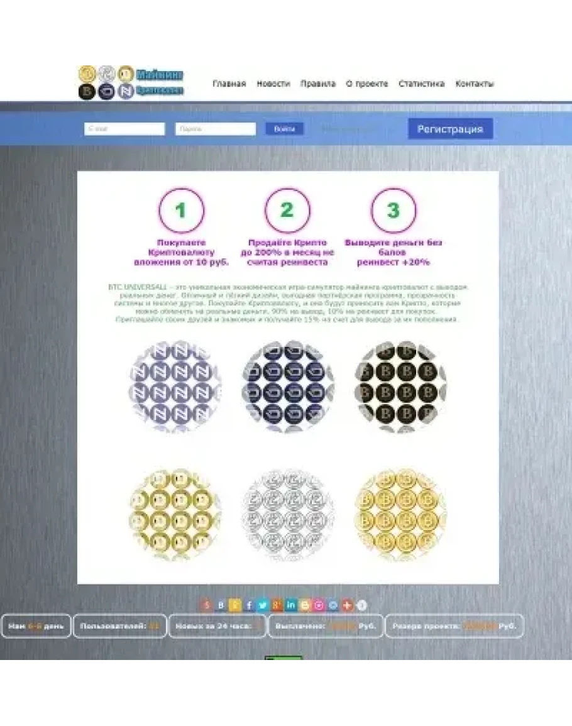Click the Facebook share icon

tap(249, 605)
